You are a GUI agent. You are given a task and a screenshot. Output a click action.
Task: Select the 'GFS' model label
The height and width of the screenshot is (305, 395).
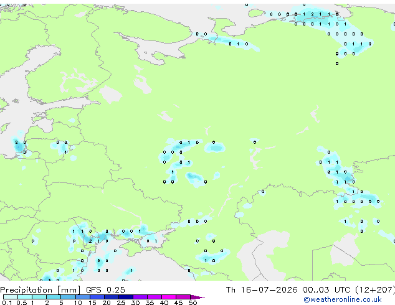(x=93, y=290)
